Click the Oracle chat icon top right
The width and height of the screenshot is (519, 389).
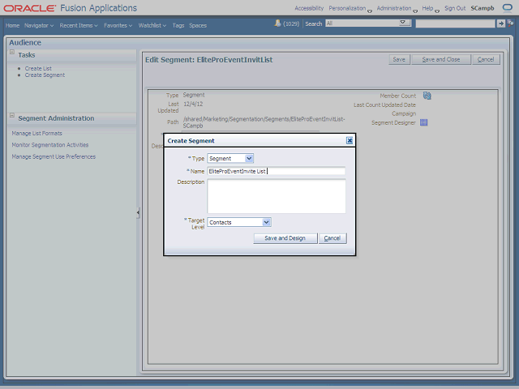(507, 7)
